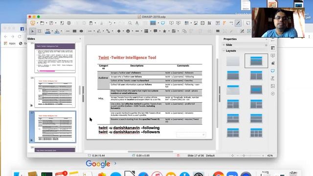Click the Paste clipboard icon
Viewport: 313px width, 176px height.
click(x=91, y=23)
